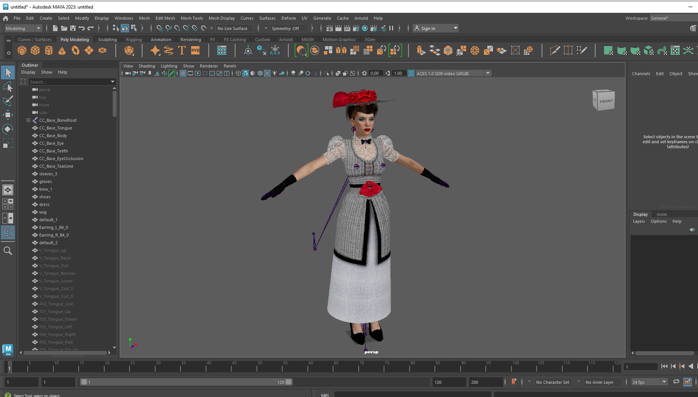Open the Anim tab in layer editor
Viewport: 698px width, 397px height.
pyautogui.click(x=661, y=214)
